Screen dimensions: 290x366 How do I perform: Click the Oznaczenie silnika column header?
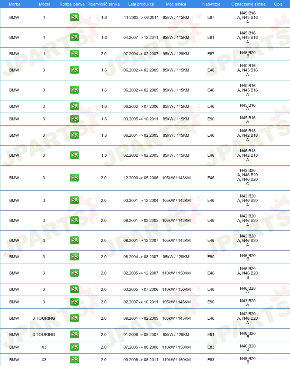click(x=248, y=4)
